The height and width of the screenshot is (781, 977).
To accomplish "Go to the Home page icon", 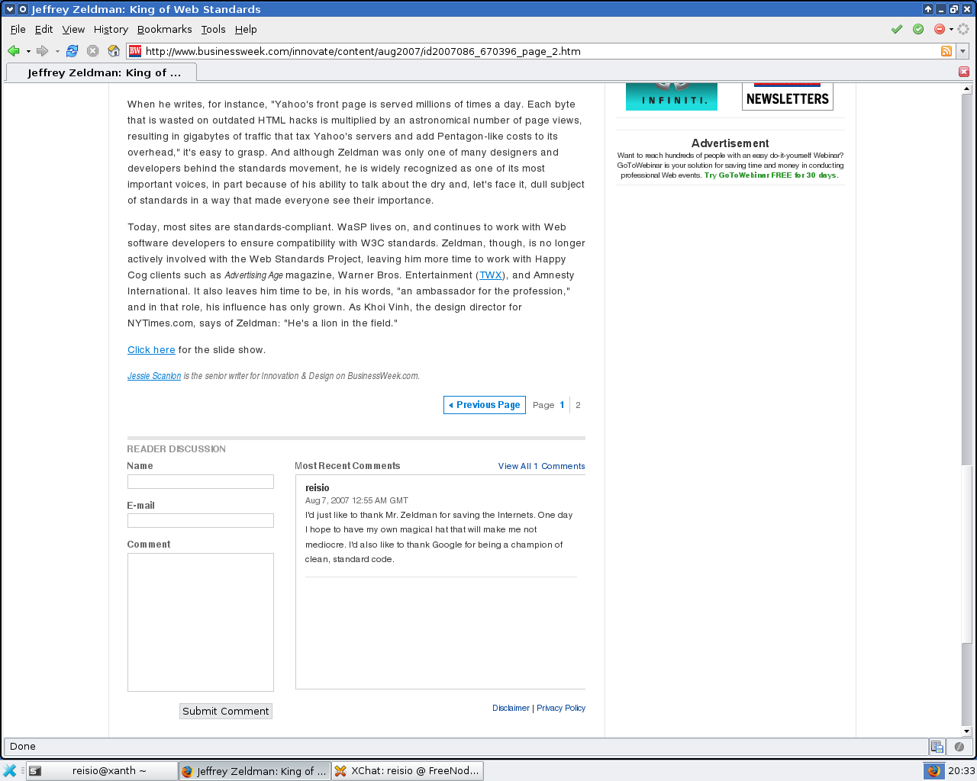I will tap(114, 51).
